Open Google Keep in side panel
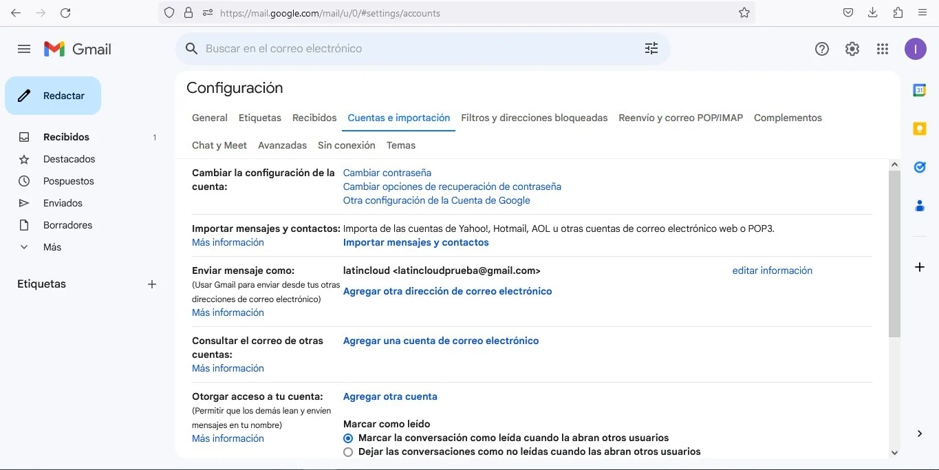The image size is (939, 470). [919, 129]
